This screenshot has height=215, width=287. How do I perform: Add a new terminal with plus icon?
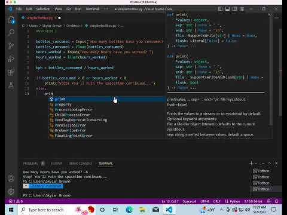(x=251, y=163)
